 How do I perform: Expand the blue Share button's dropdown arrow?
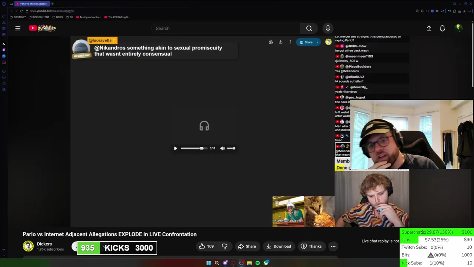point(317,42)
